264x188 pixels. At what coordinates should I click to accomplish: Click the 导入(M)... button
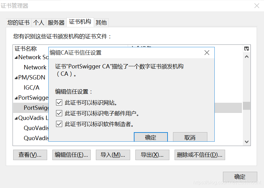[113, 155]
